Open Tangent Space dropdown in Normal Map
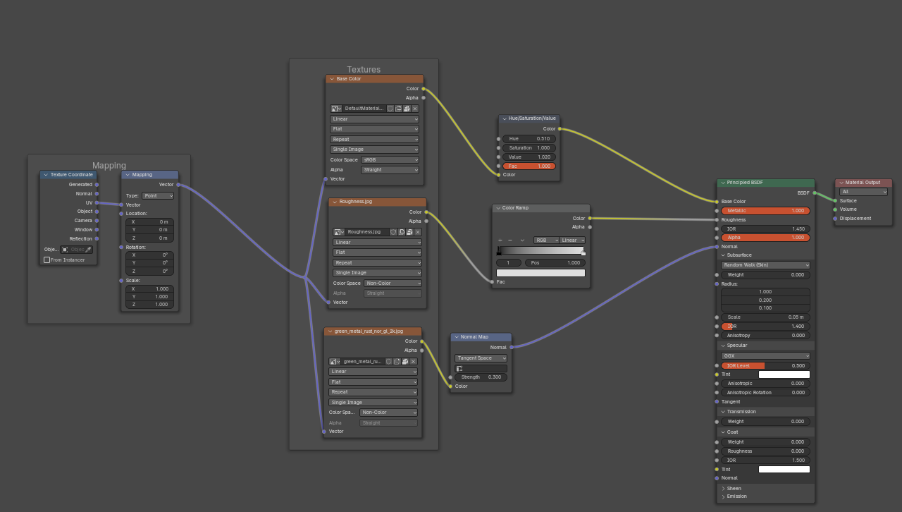This screenshot has height=512, width=902. [481, 358]
